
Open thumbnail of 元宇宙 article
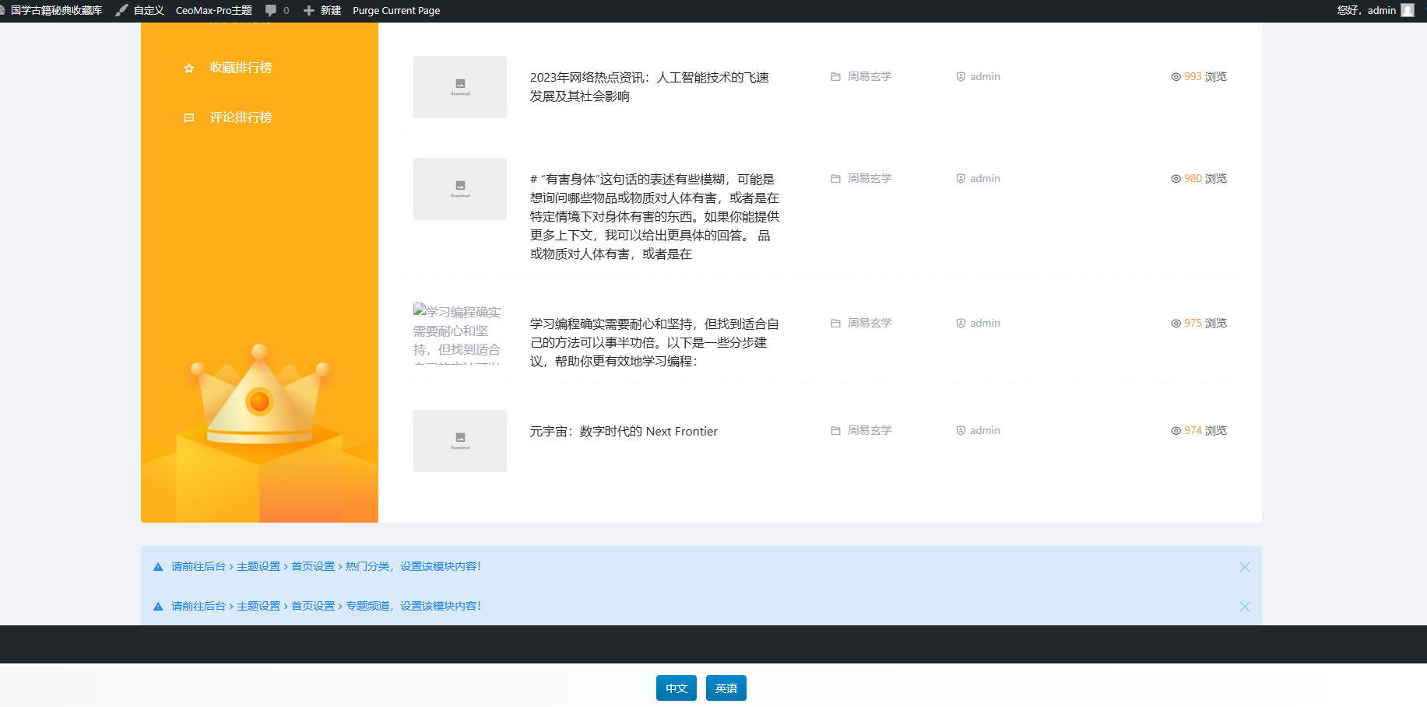click(x=460, y=441)
